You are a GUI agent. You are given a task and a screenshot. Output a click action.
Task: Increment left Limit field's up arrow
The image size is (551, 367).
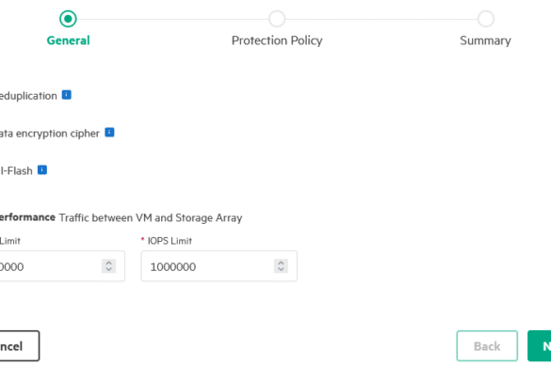108,263
